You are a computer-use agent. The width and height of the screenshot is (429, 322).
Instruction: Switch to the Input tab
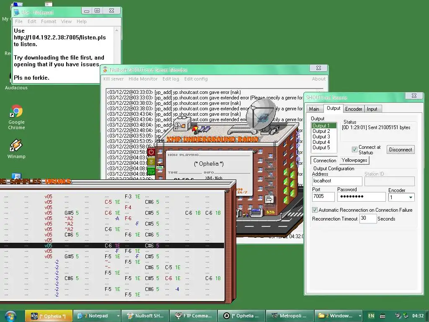pos(372,109)
